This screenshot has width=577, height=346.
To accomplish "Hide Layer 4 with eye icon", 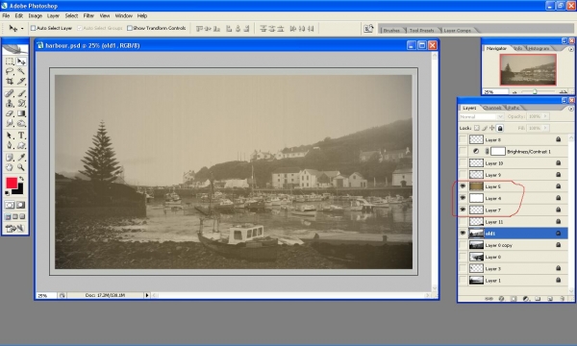I will click(x=463, y=198).
